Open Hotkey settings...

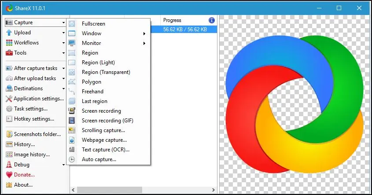[30, 119]
